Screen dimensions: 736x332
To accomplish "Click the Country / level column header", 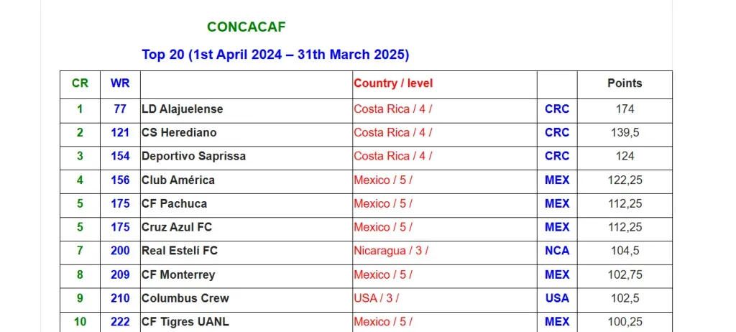I will tap(393, 83).
